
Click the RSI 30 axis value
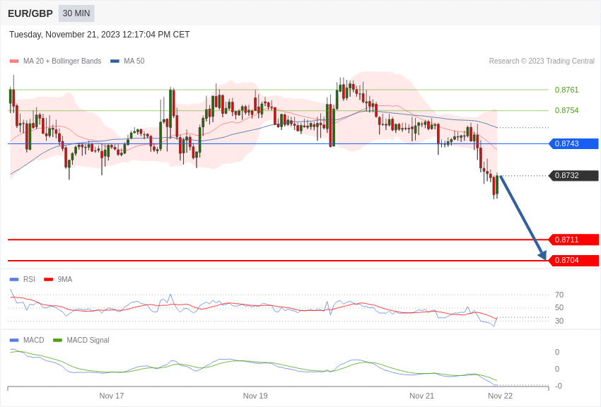pyautogui.click(x=559, y=321)
